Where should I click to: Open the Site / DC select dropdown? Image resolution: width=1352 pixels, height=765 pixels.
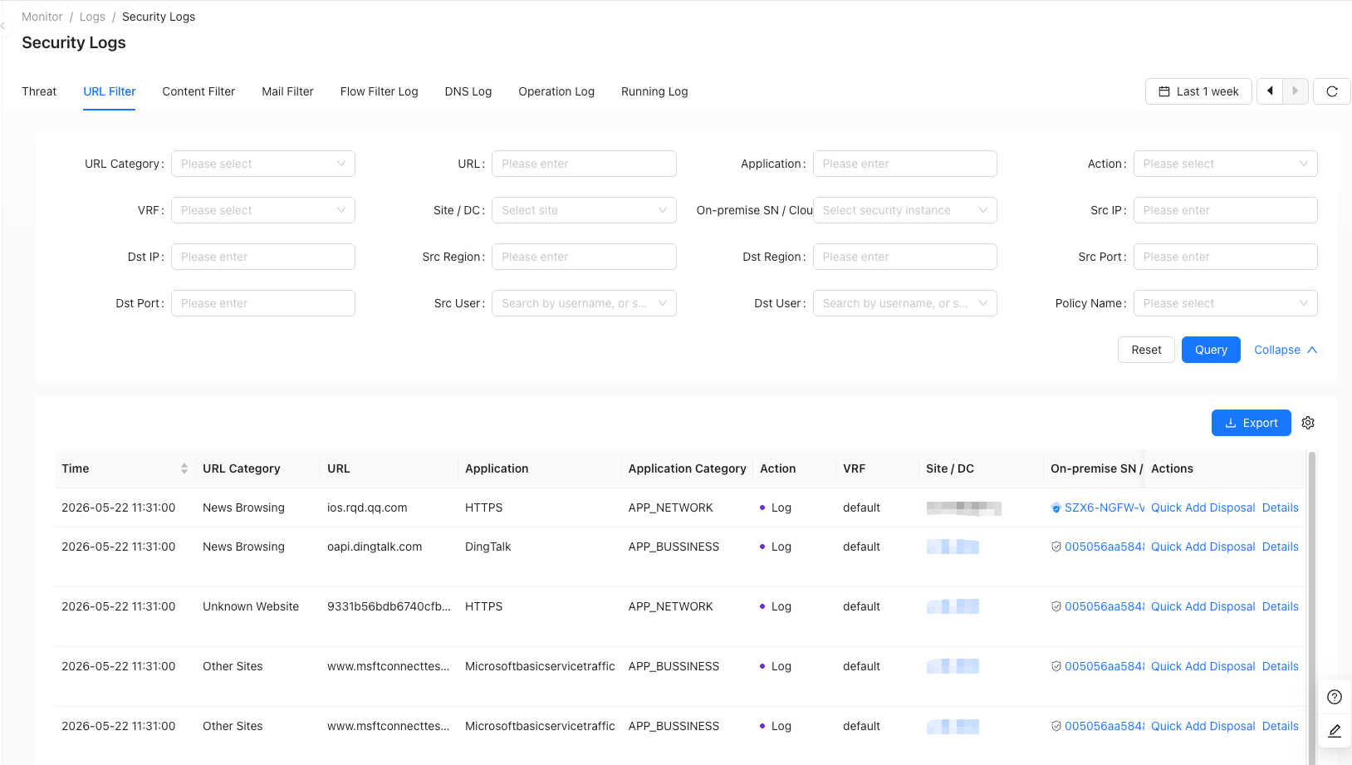point(584,210)
